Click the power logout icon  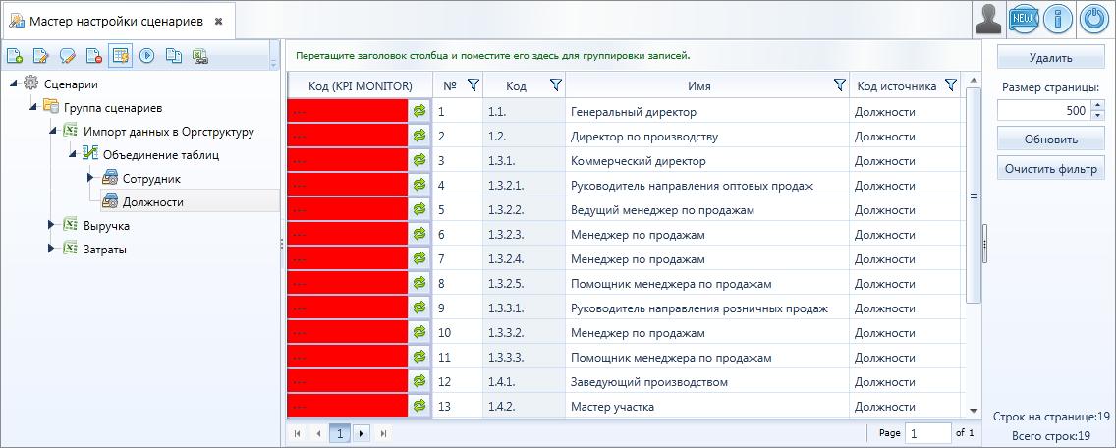point(1094,20)
